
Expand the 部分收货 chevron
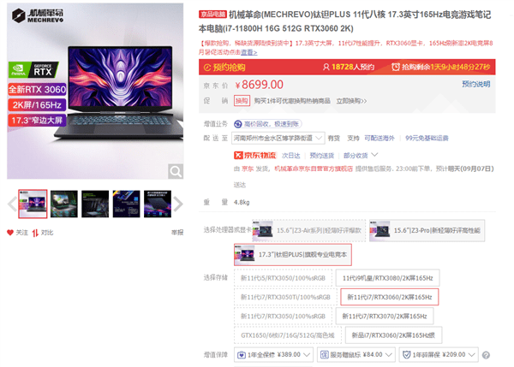(x=374, y=155)
